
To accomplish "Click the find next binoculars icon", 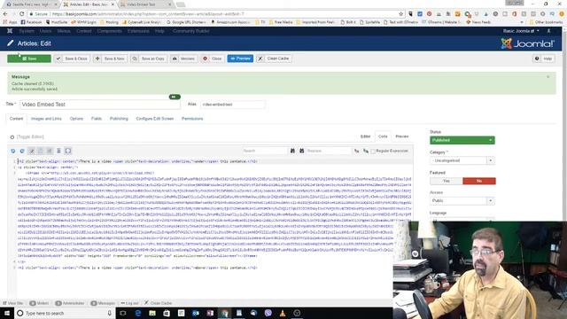I will pos(302,151).
